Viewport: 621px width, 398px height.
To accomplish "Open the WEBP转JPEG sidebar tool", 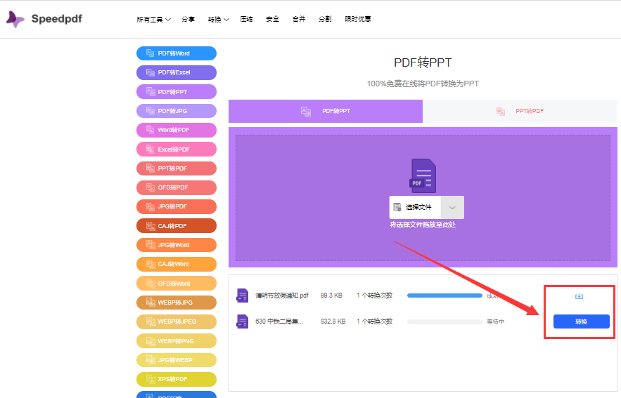I will click(x=177, y=321).
